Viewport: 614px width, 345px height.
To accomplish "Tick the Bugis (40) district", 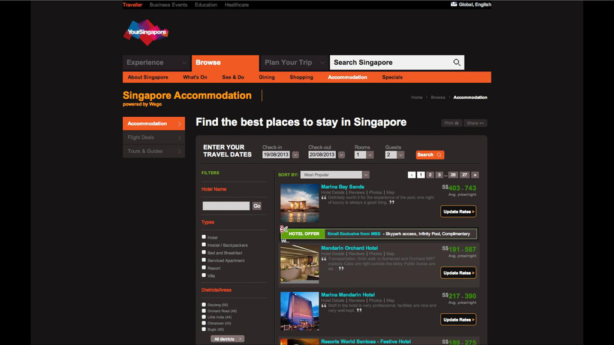I will point(204,329).
